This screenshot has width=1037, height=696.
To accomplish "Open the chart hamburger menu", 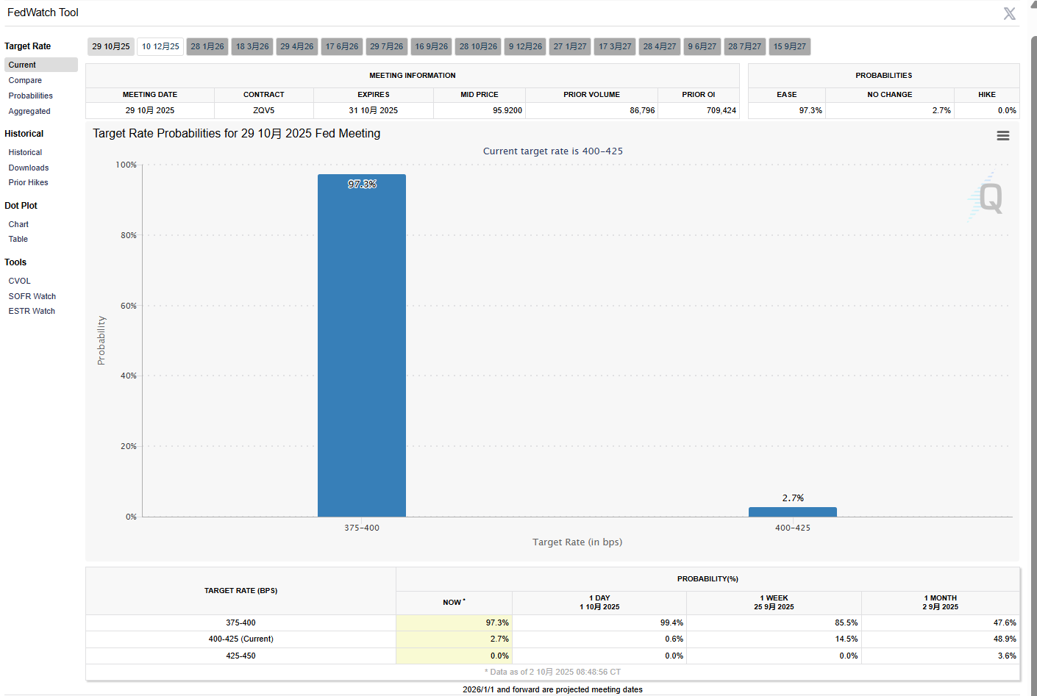I will point(1002,136).
